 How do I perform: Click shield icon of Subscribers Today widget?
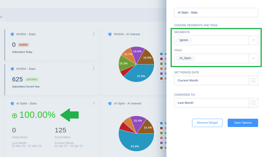[x=12, y=34]
